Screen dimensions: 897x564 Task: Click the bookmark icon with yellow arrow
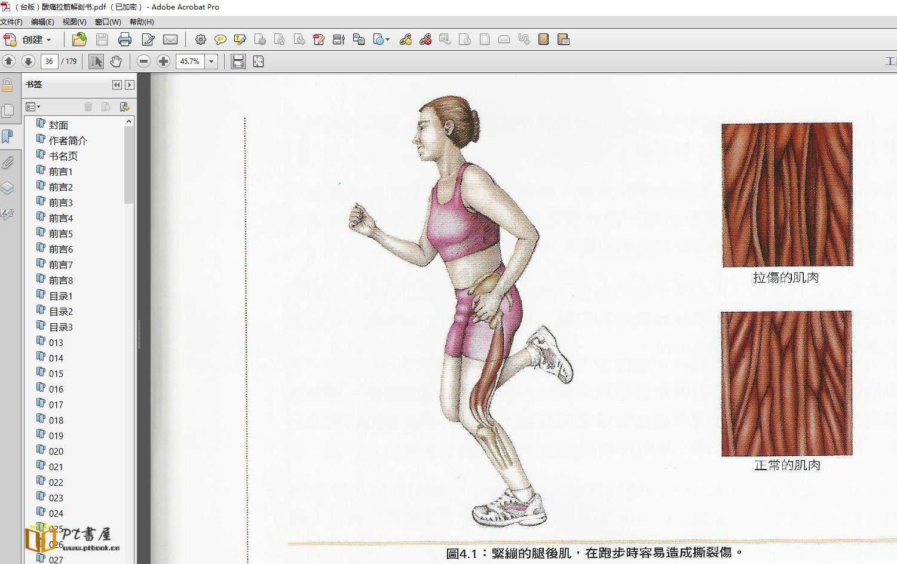(x=124, y=107)
